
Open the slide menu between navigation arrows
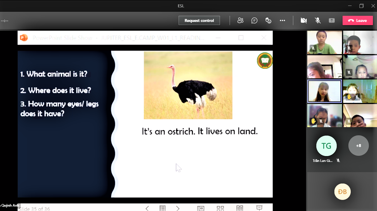[163, 208]
